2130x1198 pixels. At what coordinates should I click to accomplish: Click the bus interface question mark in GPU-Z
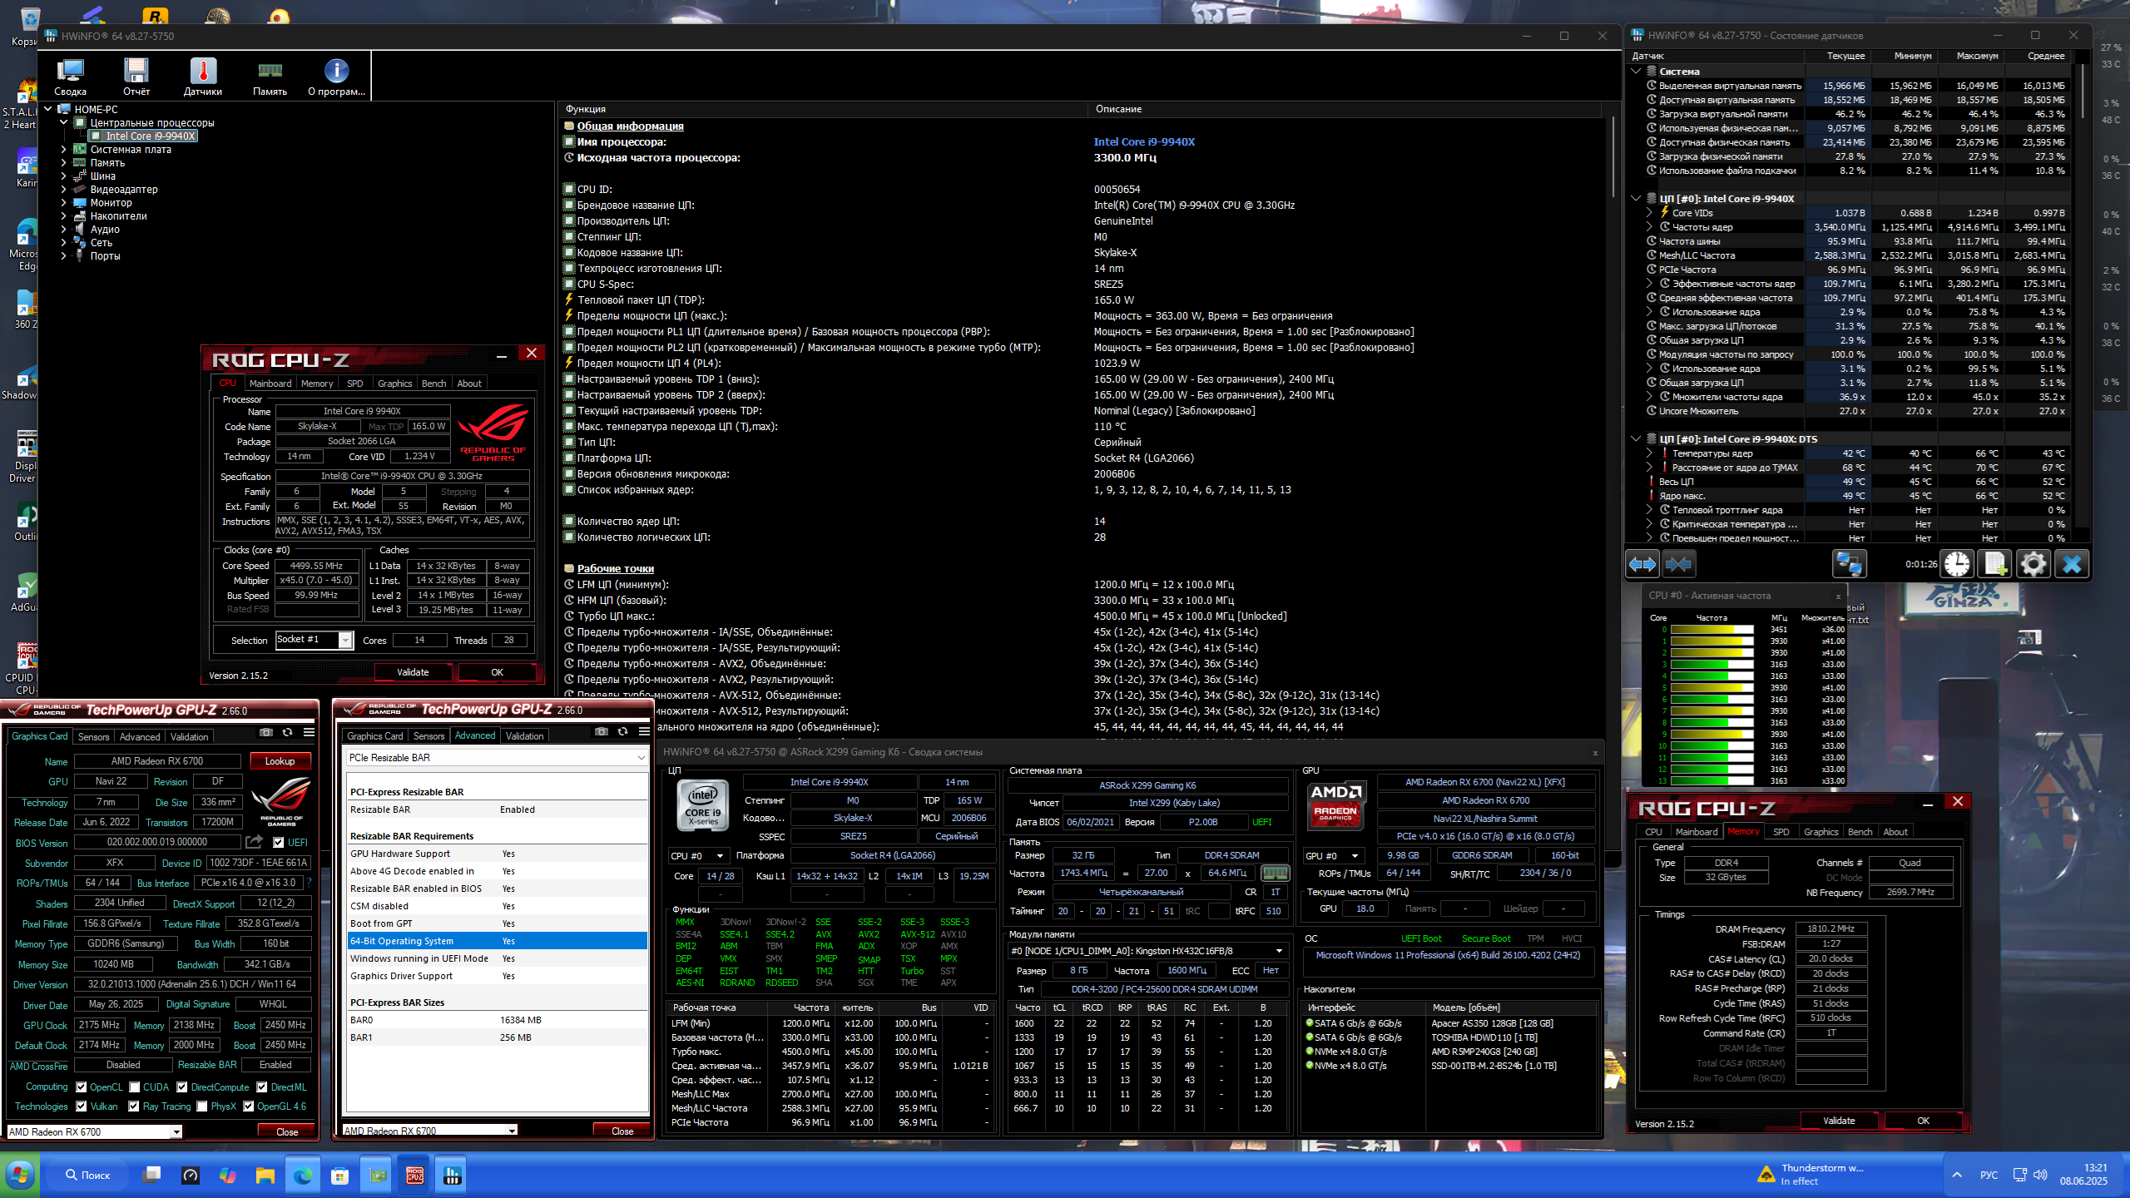(x=310, y=883)
